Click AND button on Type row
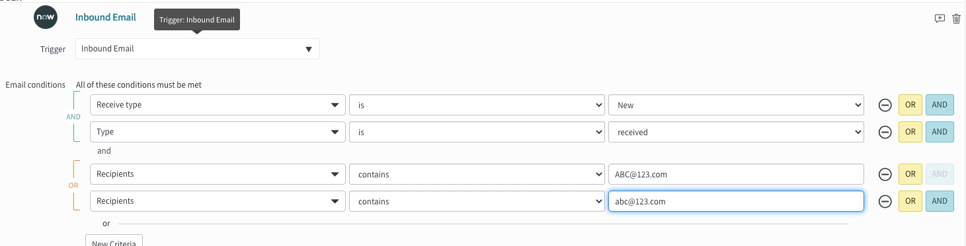 [x=940, y=132]
